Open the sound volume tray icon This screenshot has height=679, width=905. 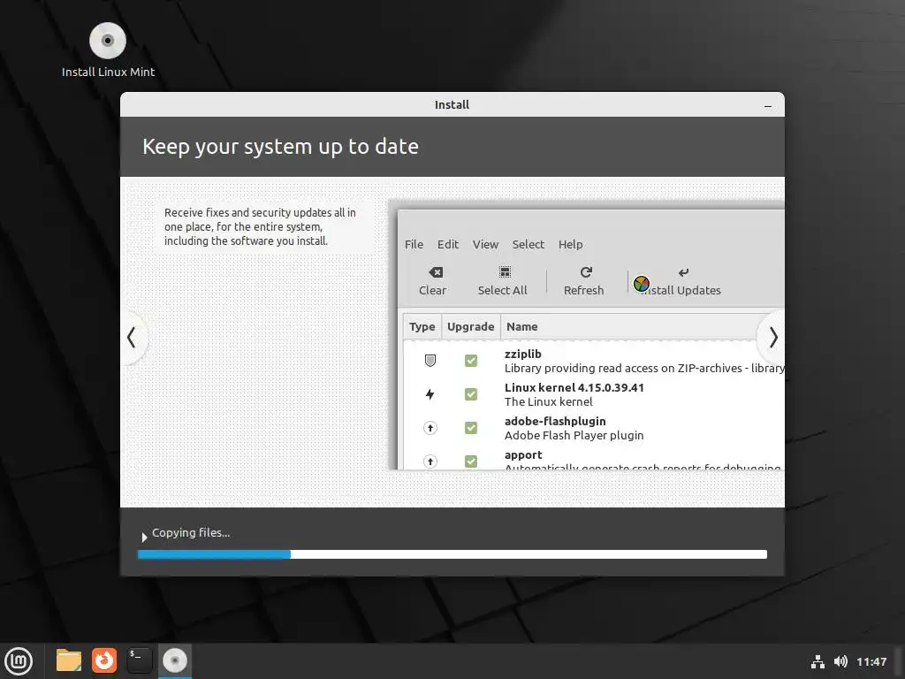[x=840, y=661]
